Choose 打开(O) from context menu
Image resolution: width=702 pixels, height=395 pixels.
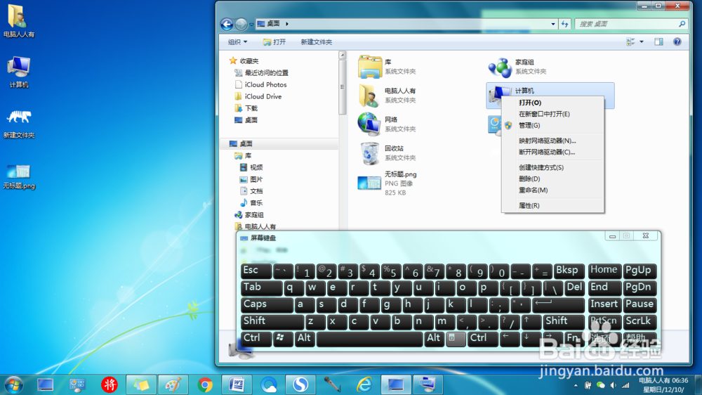pos(552,103)
